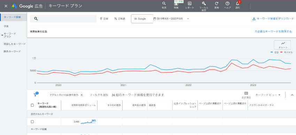This screenshot has width=296, height=135.
Task: Click フィルタを追加 to add filter
Action: pos(99,95)
